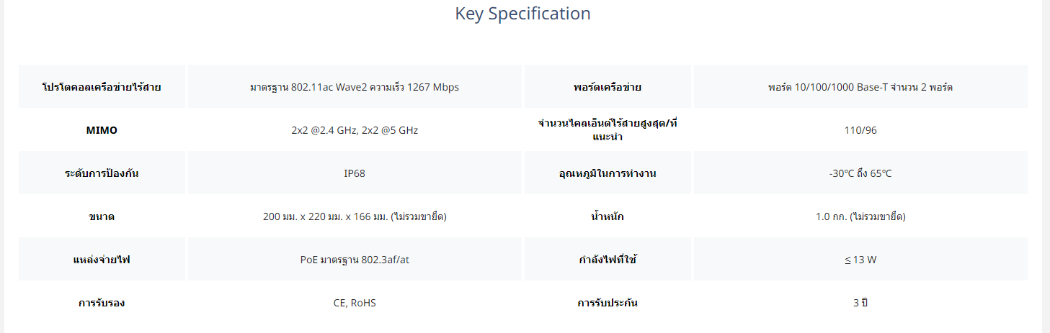This screenshot has height=333, width=1050.
Task: Select the PoE มาตรฐาน 802.3af/at value
Action: coord(355,260)
